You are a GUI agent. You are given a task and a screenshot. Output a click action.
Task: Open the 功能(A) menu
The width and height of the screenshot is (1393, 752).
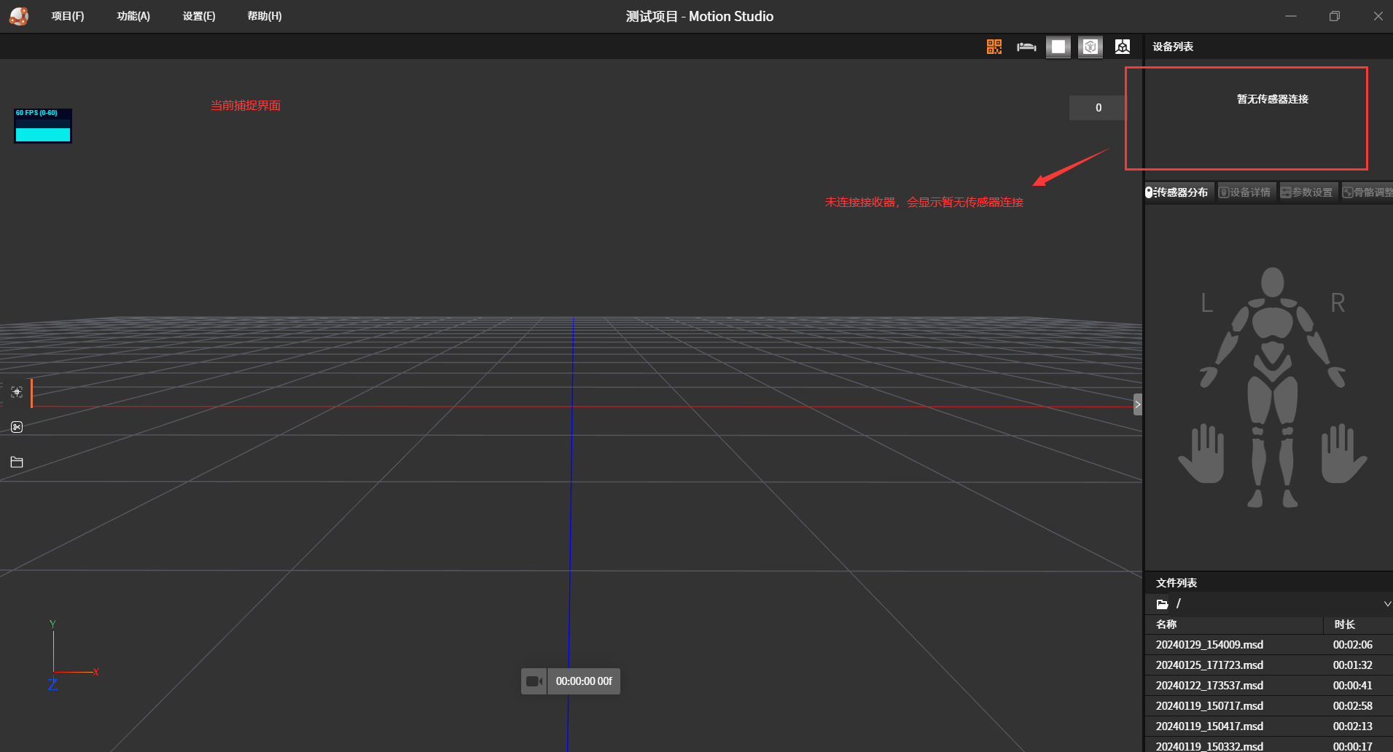click(x=133, y=15)
